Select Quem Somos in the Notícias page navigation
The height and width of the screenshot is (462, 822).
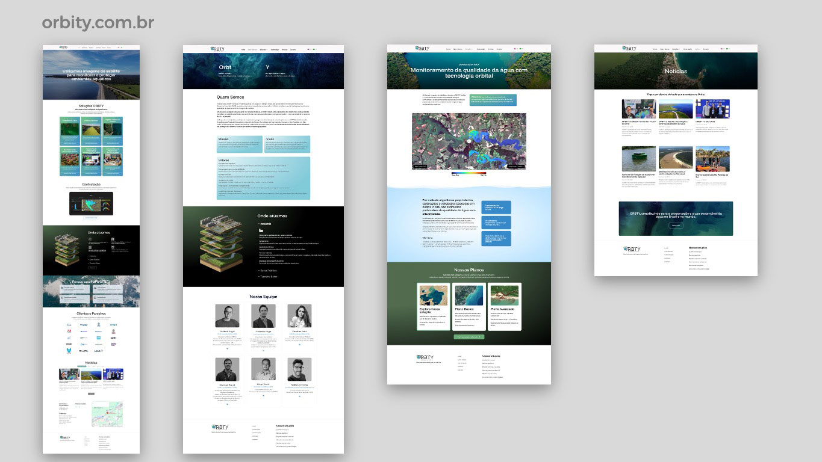(x=664, y=49)
